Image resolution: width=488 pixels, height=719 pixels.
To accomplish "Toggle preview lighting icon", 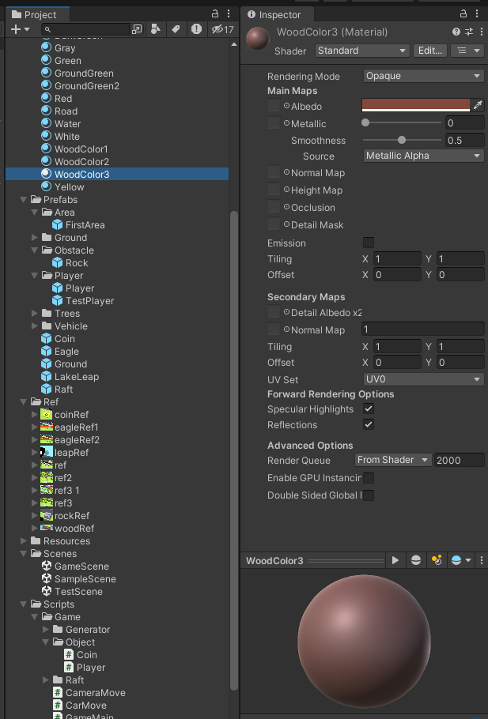I will pos(437,560).
